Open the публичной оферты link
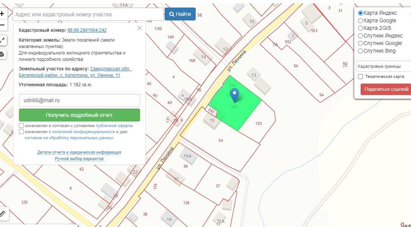 point(114,126)
